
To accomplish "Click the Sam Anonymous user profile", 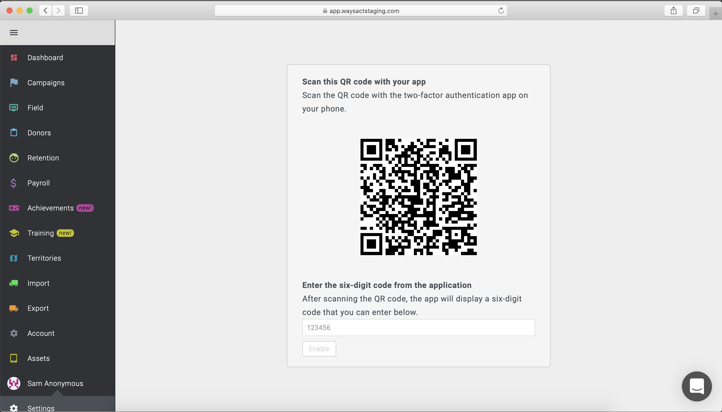I will [x=55, y=383].
